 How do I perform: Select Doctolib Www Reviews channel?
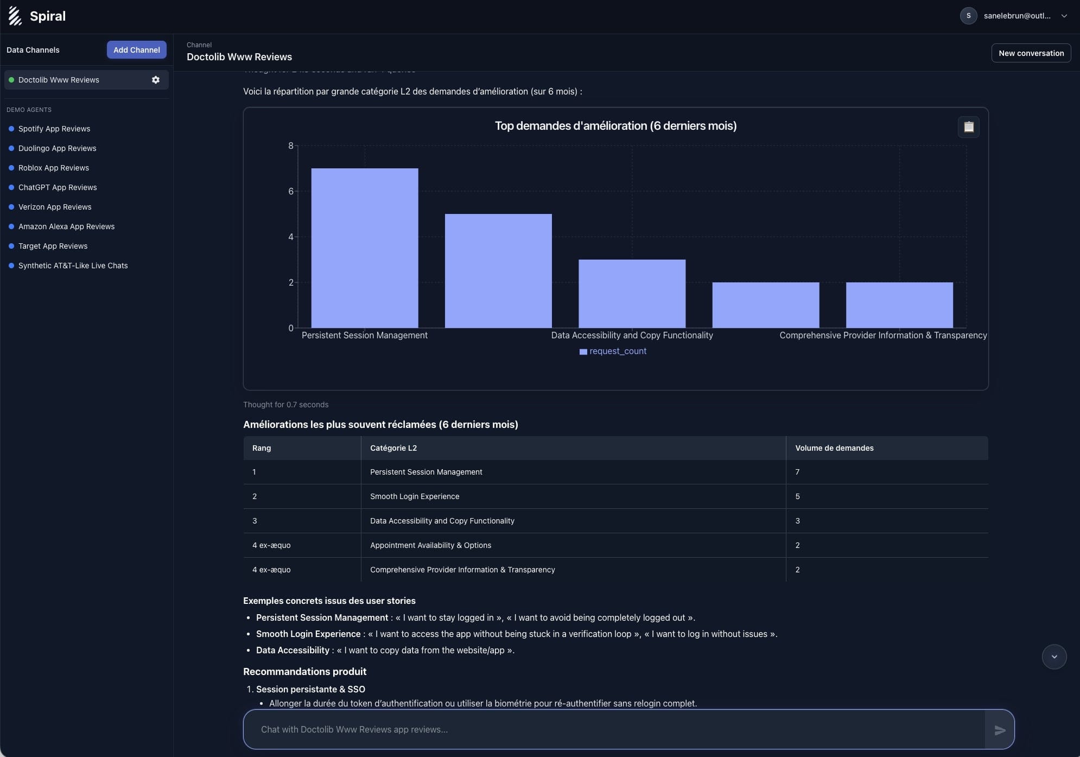[59, 80]
